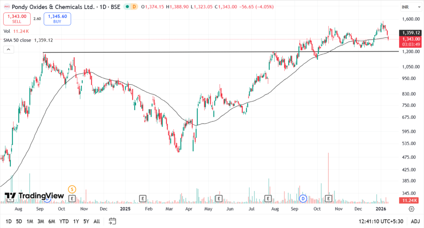424x228 pixels.
Task: Select the Vol indicator legend
Action: point(7,31)
